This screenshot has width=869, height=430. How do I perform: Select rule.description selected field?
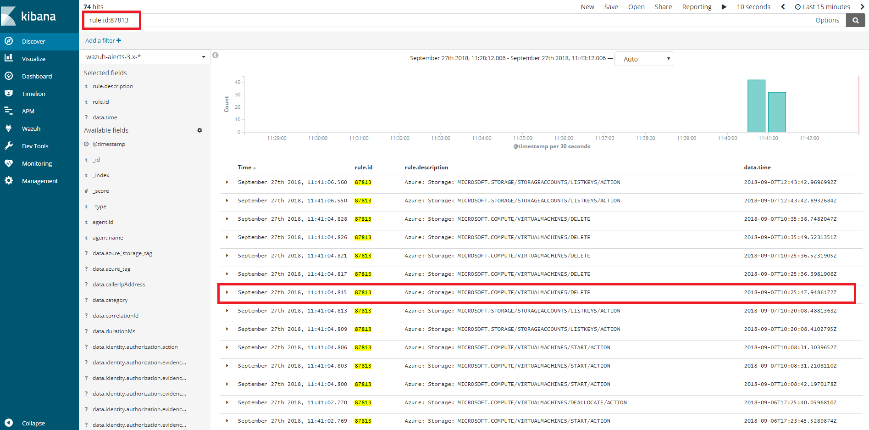pyautogui.click(x=113, y=86)
